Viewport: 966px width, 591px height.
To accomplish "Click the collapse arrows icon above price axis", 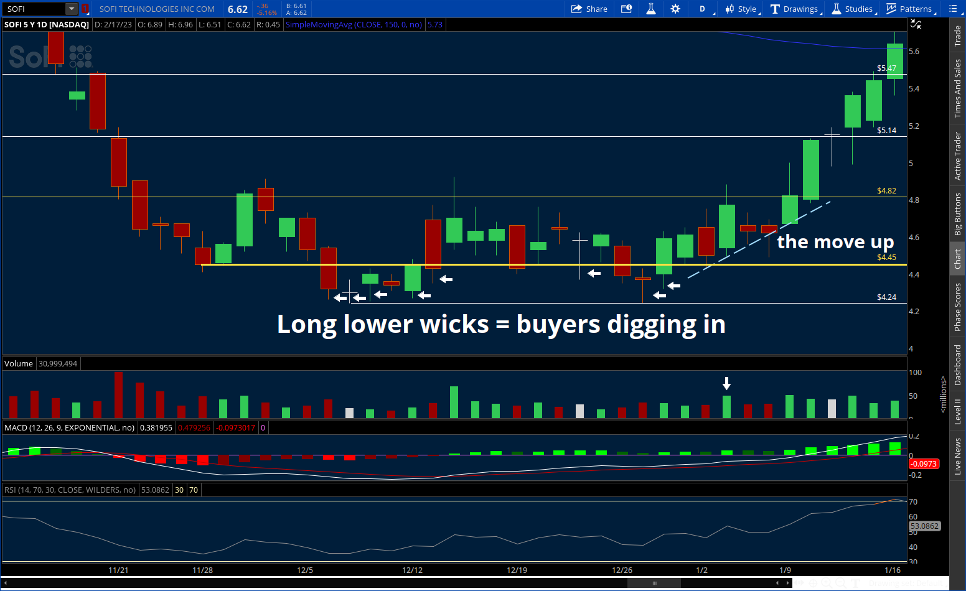I will coord(916,24).
